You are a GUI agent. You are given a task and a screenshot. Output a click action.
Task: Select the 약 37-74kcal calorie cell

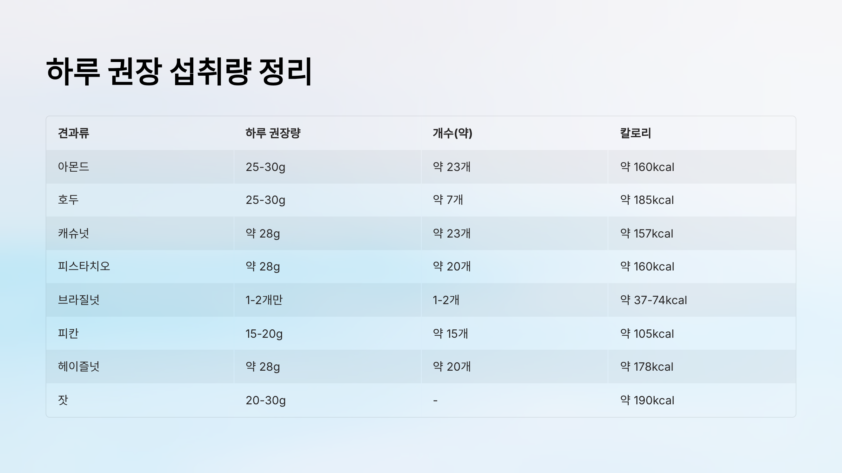coord(653,300)
